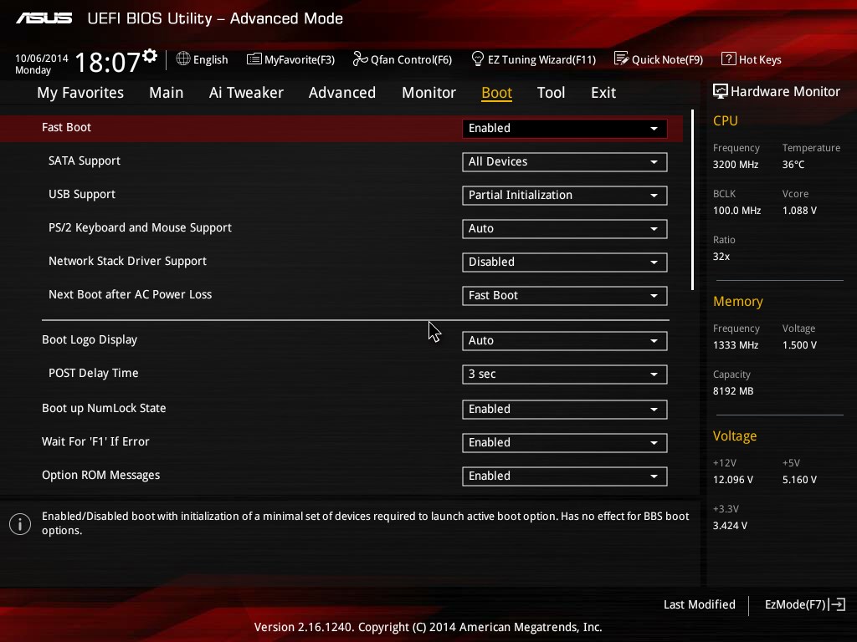The height and width of the screenshot is (642, 857).
Task: Launch Qfan Control(F6) label
Action: tap(411, 59)
